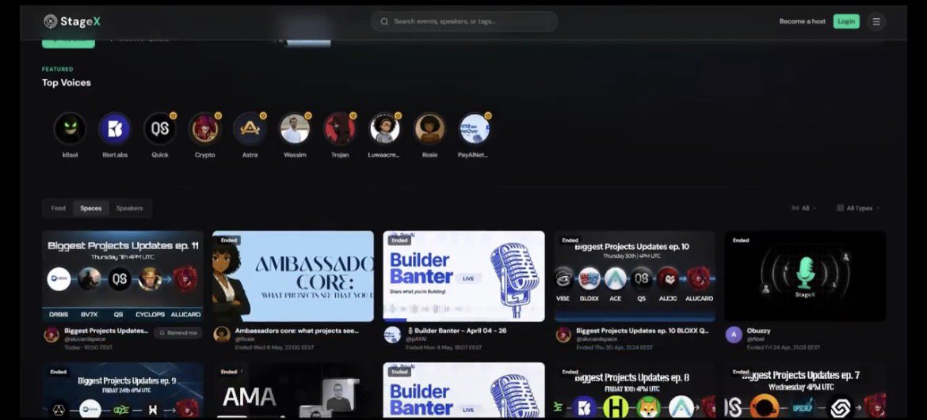The image size is (927, 420).
Task: Click host avatar beside Ambassadors core title
Action: coord(222,335)
